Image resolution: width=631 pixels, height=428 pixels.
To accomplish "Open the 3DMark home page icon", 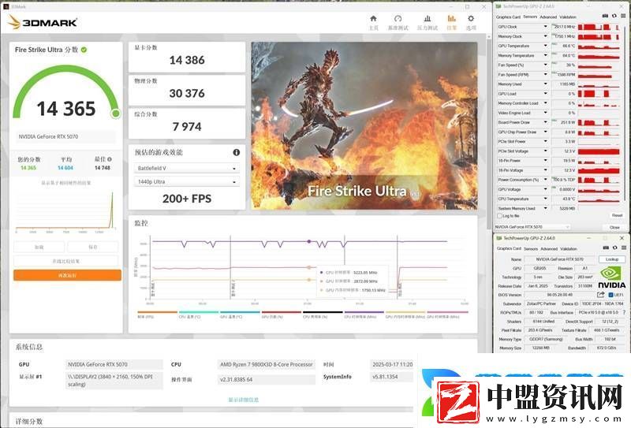I will [373, 18].
